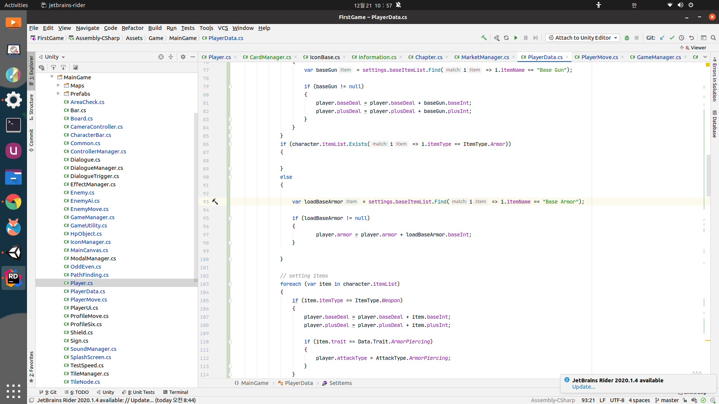
Task: Click the Git Update Project blue arrow
Action: click(x=662, y=38)
